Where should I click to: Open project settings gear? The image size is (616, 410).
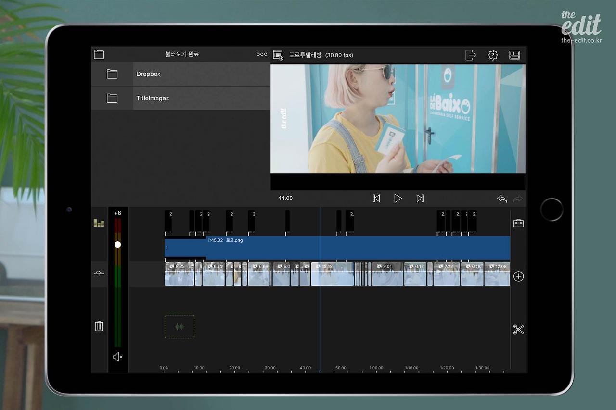[492, 55]
